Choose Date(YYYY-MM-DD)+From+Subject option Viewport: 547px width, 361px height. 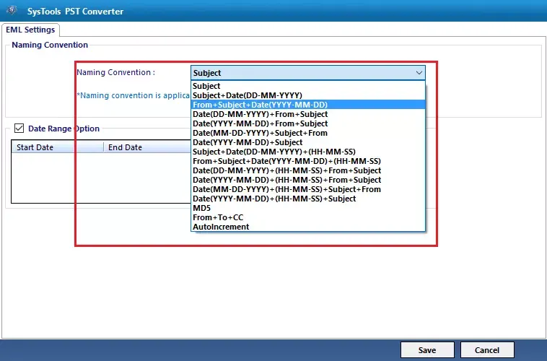tap(308, 123)
